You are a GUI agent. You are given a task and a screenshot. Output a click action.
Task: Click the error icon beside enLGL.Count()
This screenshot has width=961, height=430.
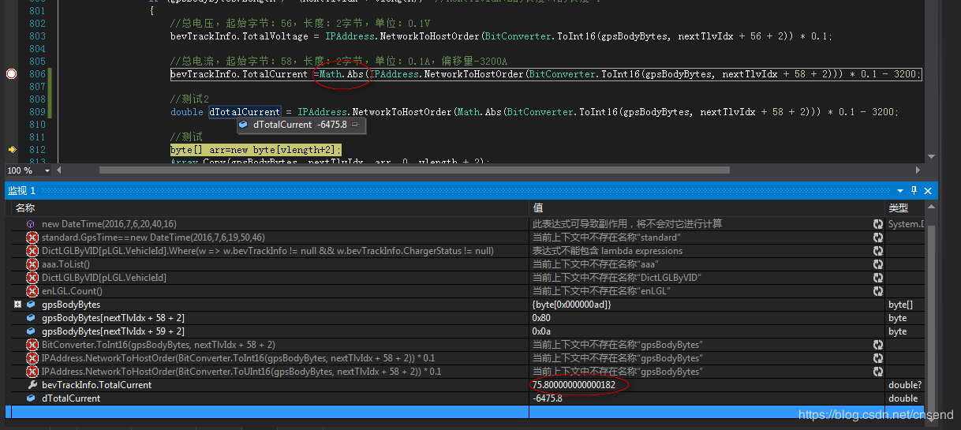click(x=32, y=291)
